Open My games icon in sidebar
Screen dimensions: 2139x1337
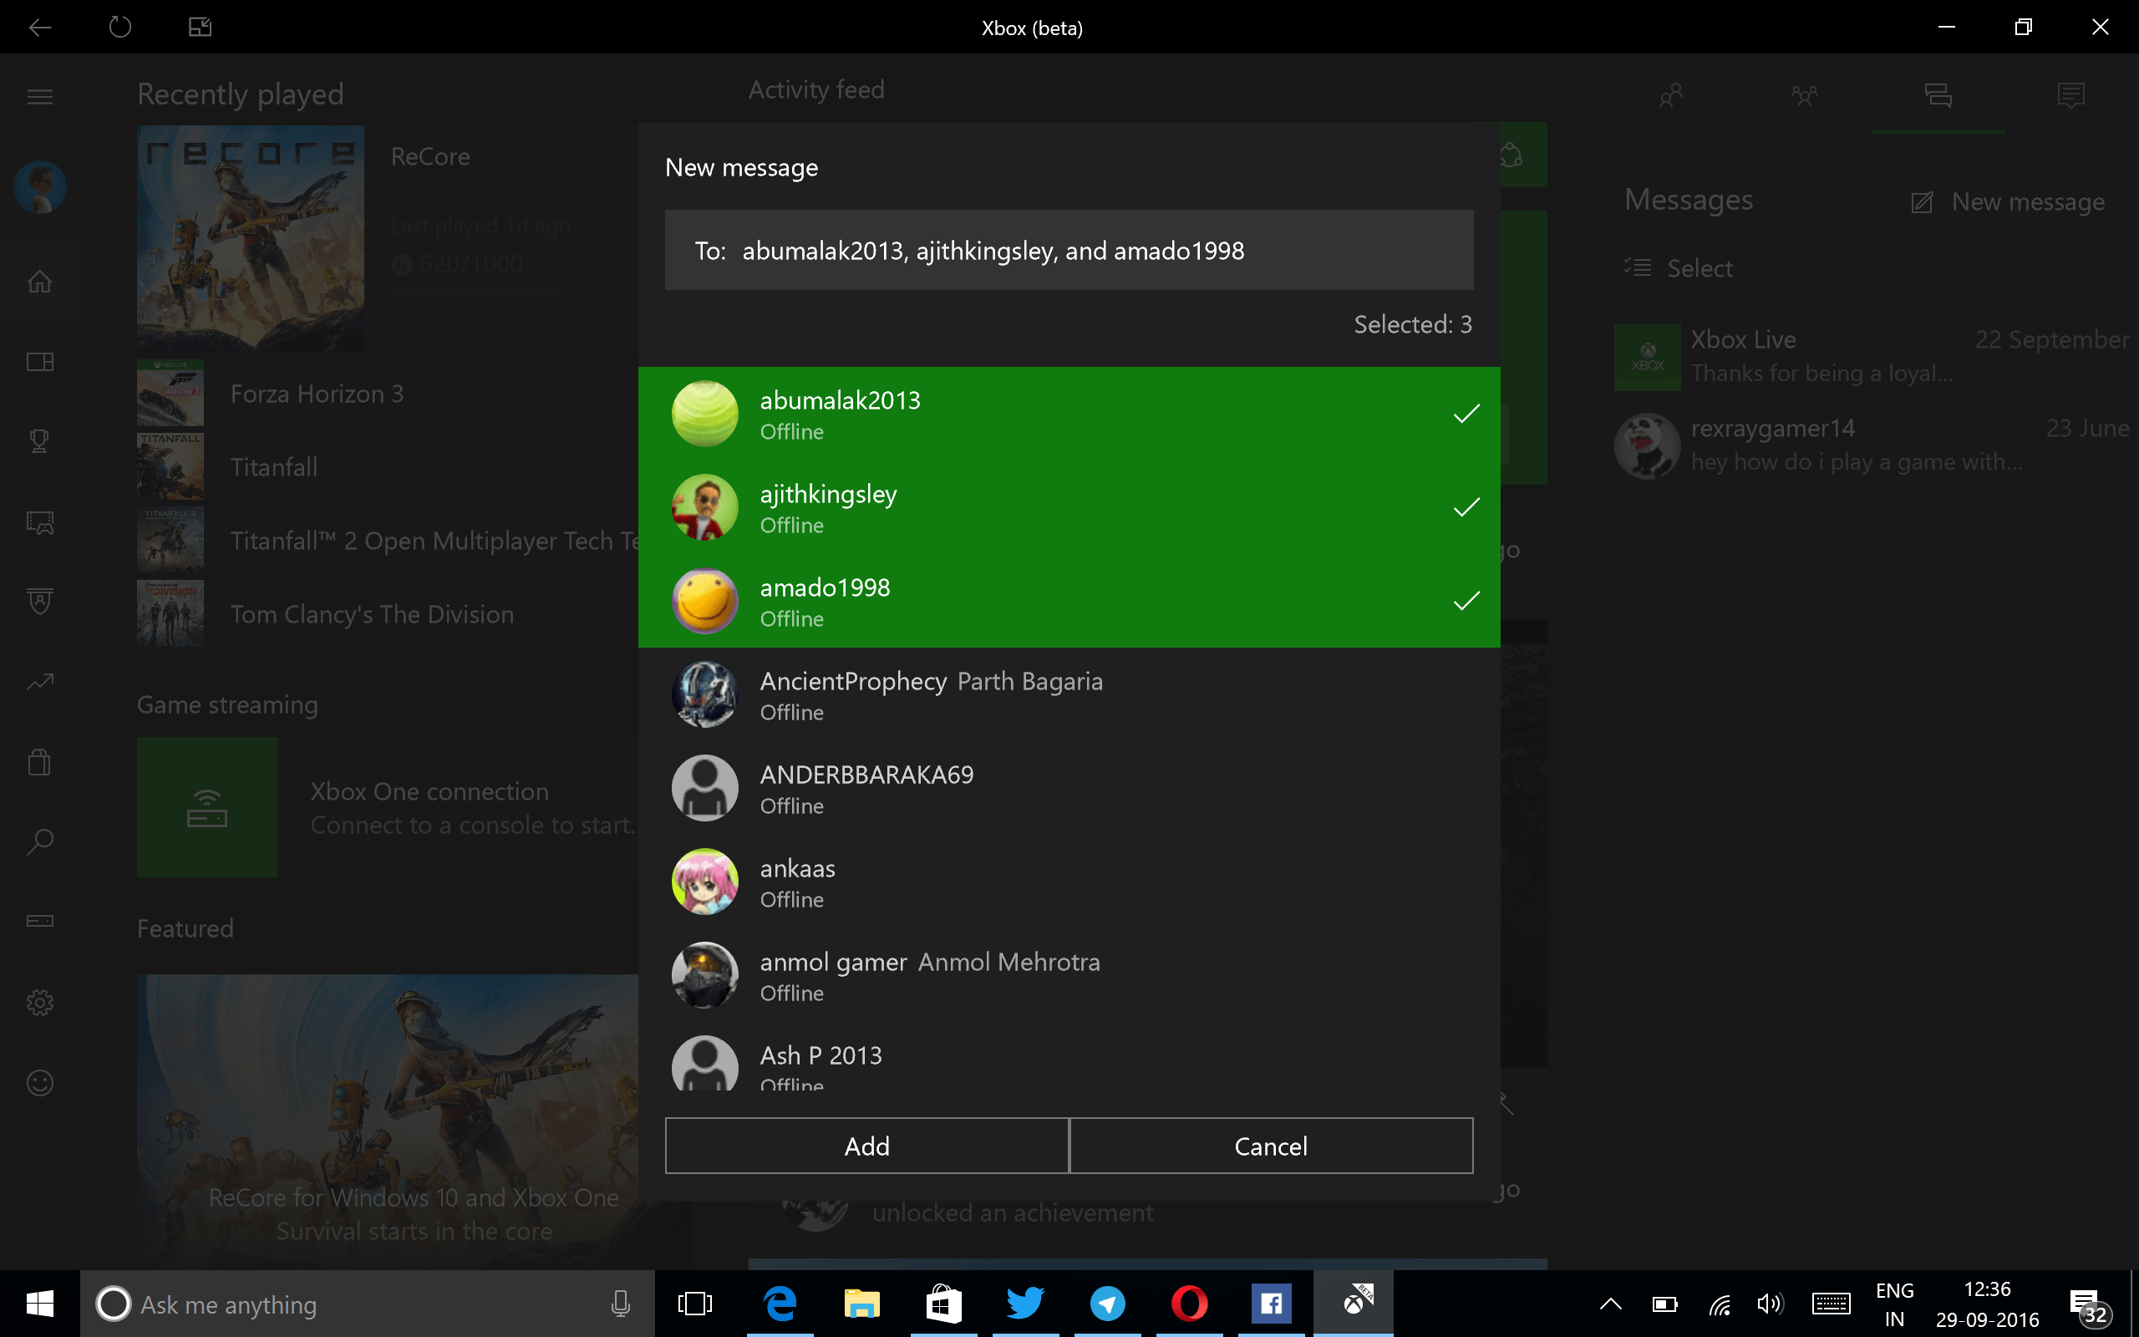click(x=40, y=362)
